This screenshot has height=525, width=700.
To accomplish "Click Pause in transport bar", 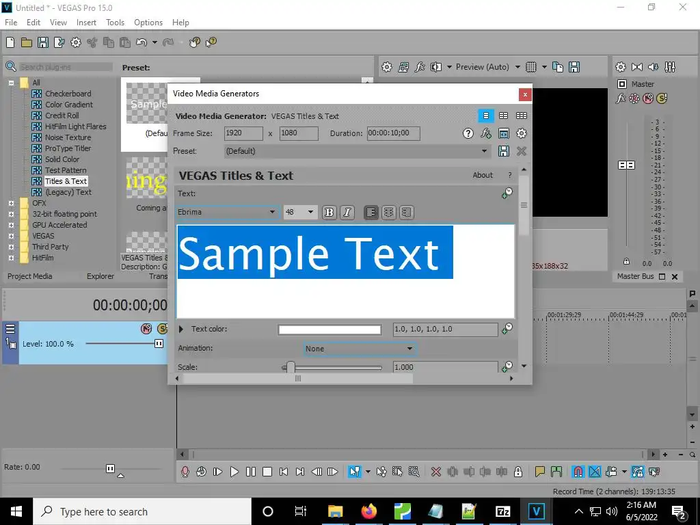I will (251, 472).
